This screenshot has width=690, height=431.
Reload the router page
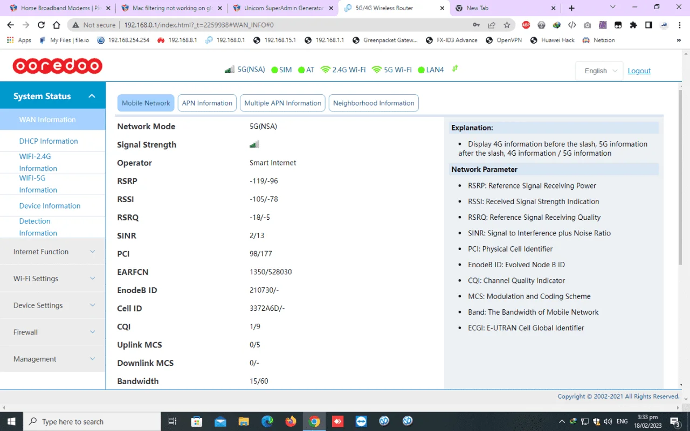tap(41, 25)
